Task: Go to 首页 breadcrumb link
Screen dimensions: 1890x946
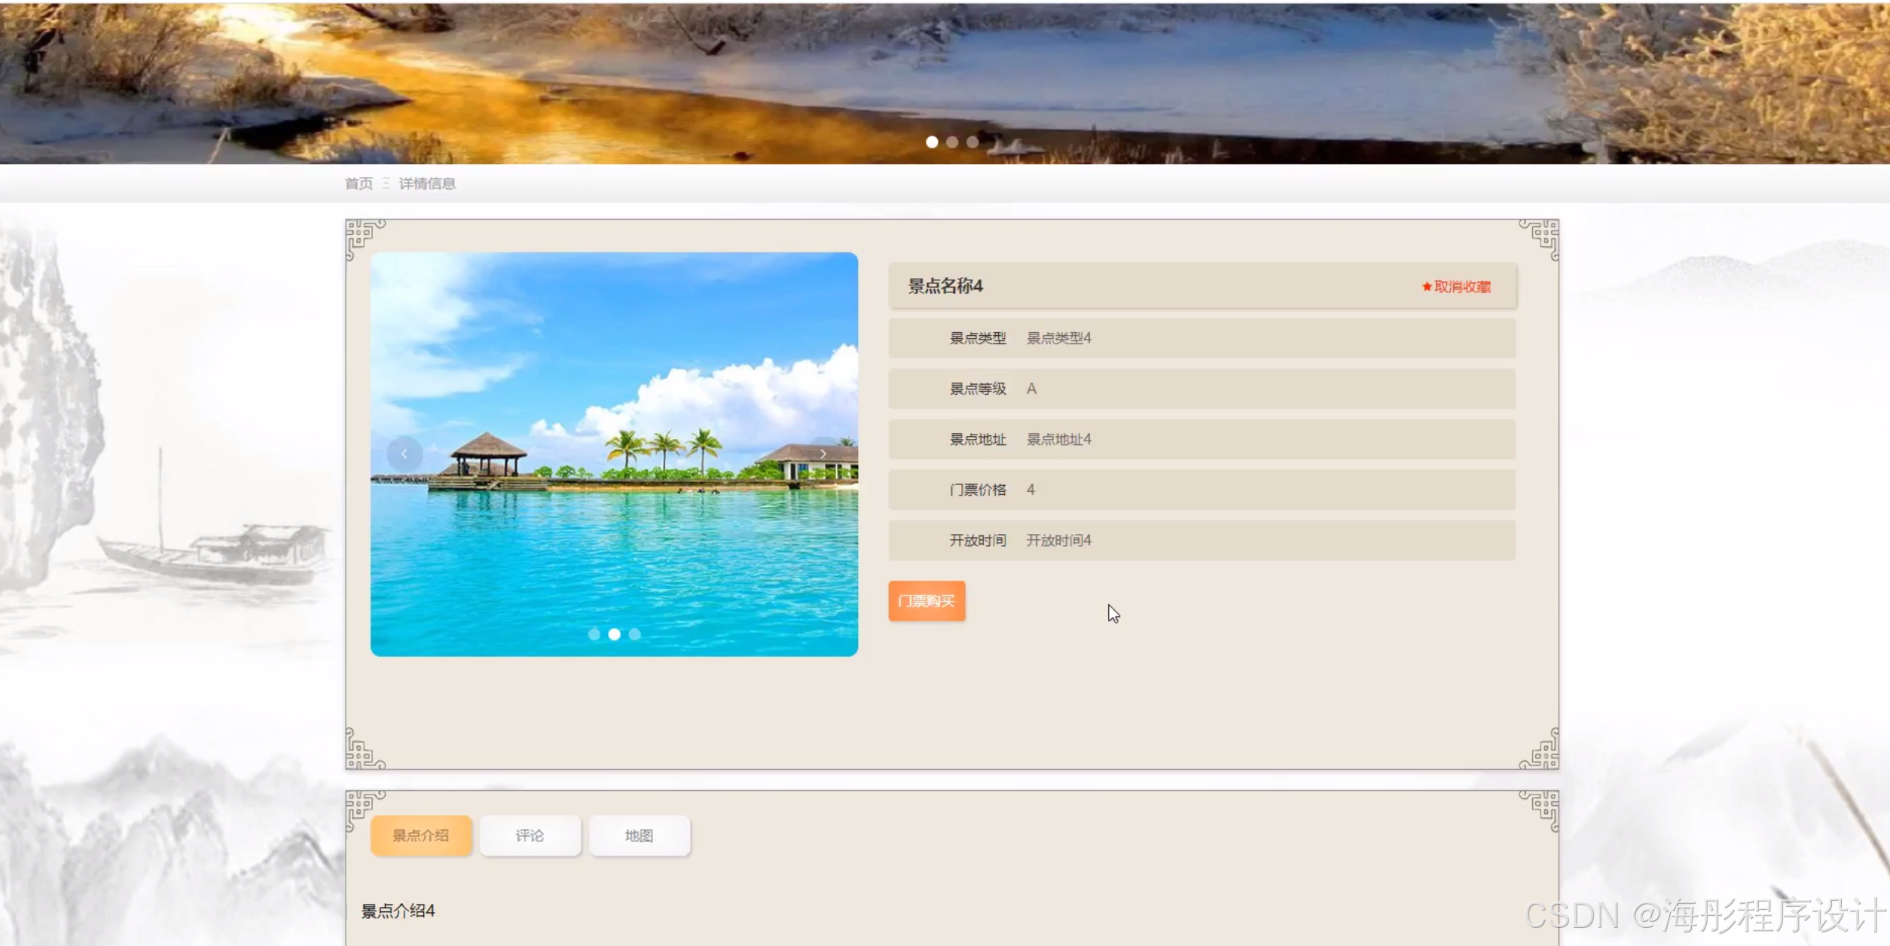Action: click(x=359, y=184)
